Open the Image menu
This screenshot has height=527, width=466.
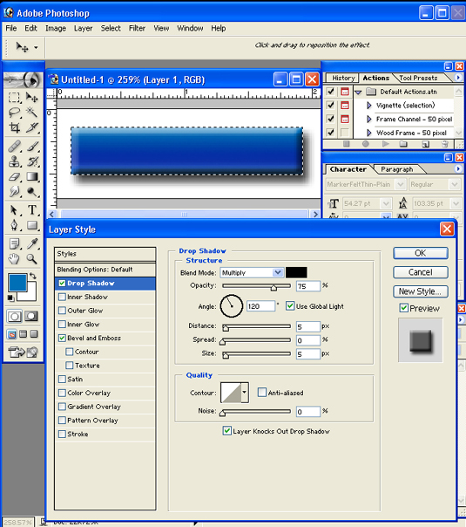(x=56, y=29)
